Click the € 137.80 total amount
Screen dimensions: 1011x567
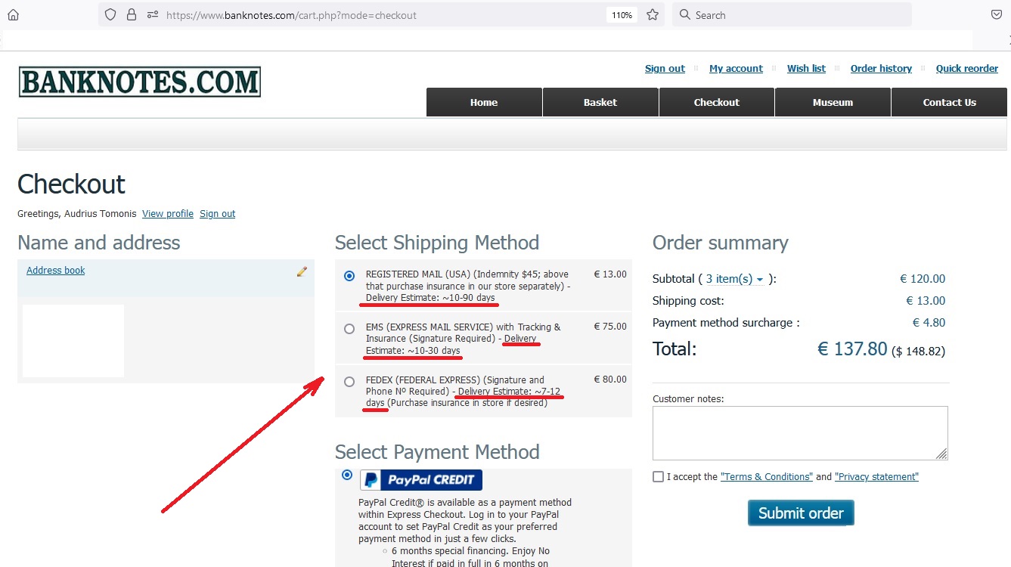(852, 349)
